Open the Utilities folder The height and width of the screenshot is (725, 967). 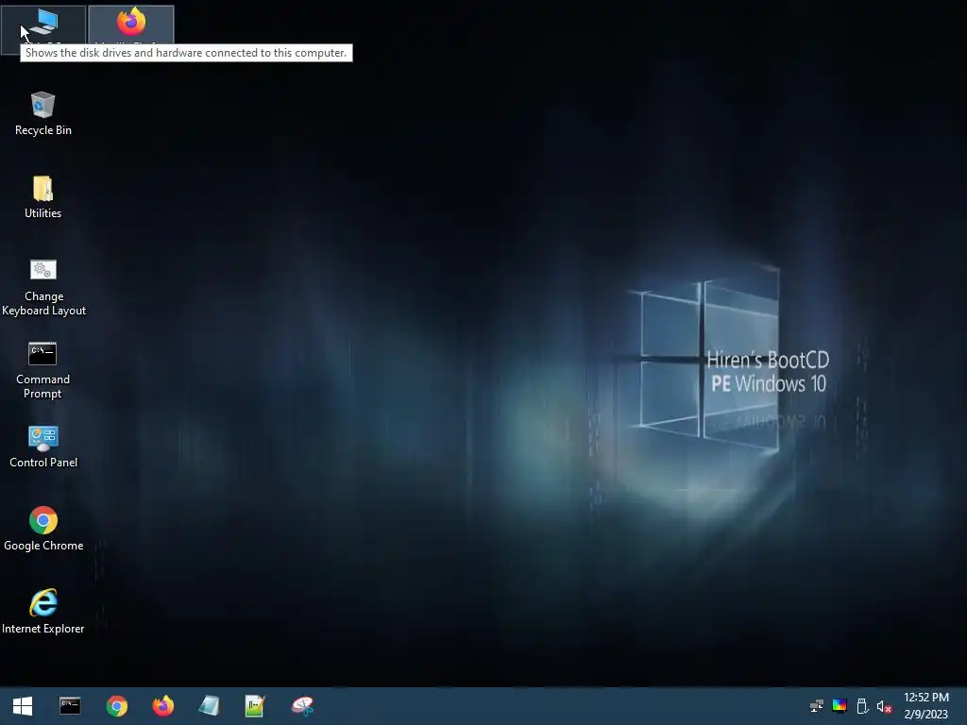tap(42, 197)
